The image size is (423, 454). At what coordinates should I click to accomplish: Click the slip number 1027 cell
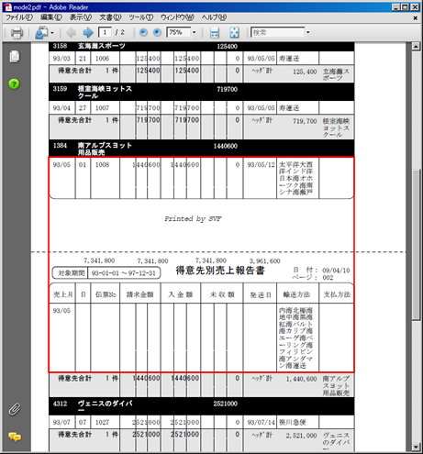pyautogui.click(x=102, y=423)
